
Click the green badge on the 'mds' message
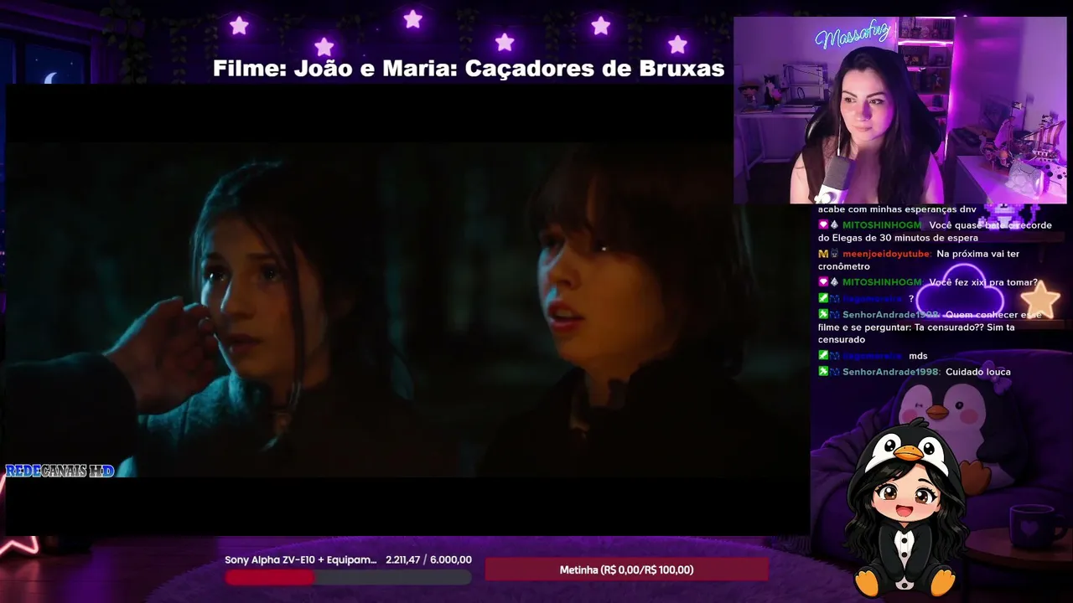click(x=823, y=356)
